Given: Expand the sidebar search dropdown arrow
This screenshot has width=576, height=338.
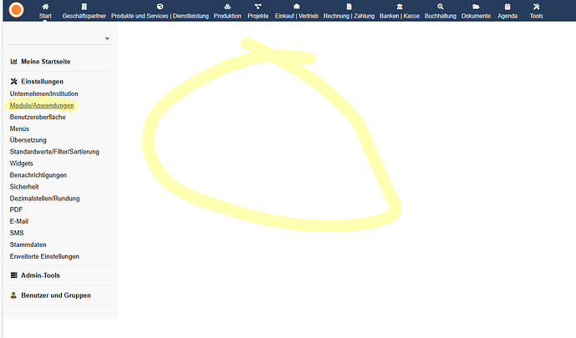Looking at the screenshot, I should click(x=107, y=38).
